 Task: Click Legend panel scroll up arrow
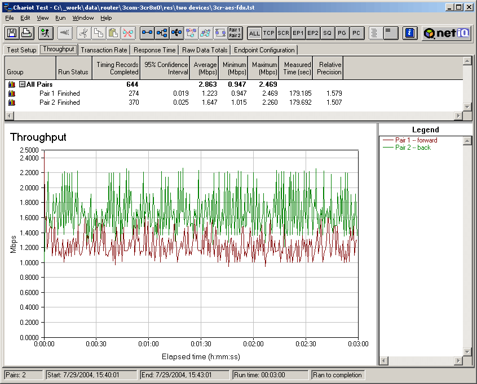click(x=466, y=141)
